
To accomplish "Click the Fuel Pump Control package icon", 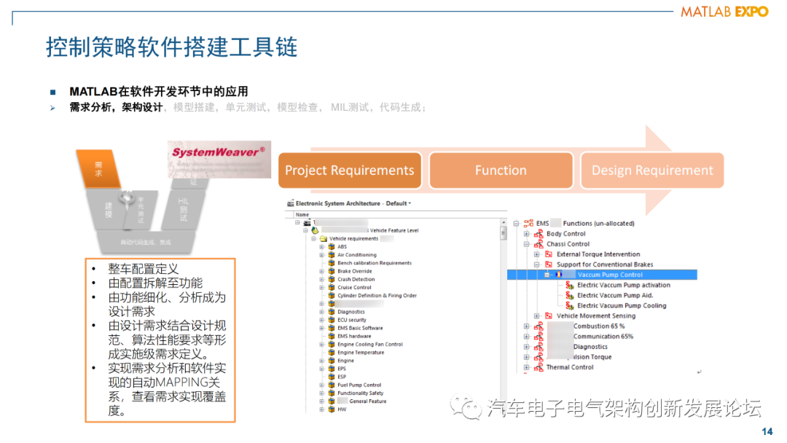I will coord(332,385).
